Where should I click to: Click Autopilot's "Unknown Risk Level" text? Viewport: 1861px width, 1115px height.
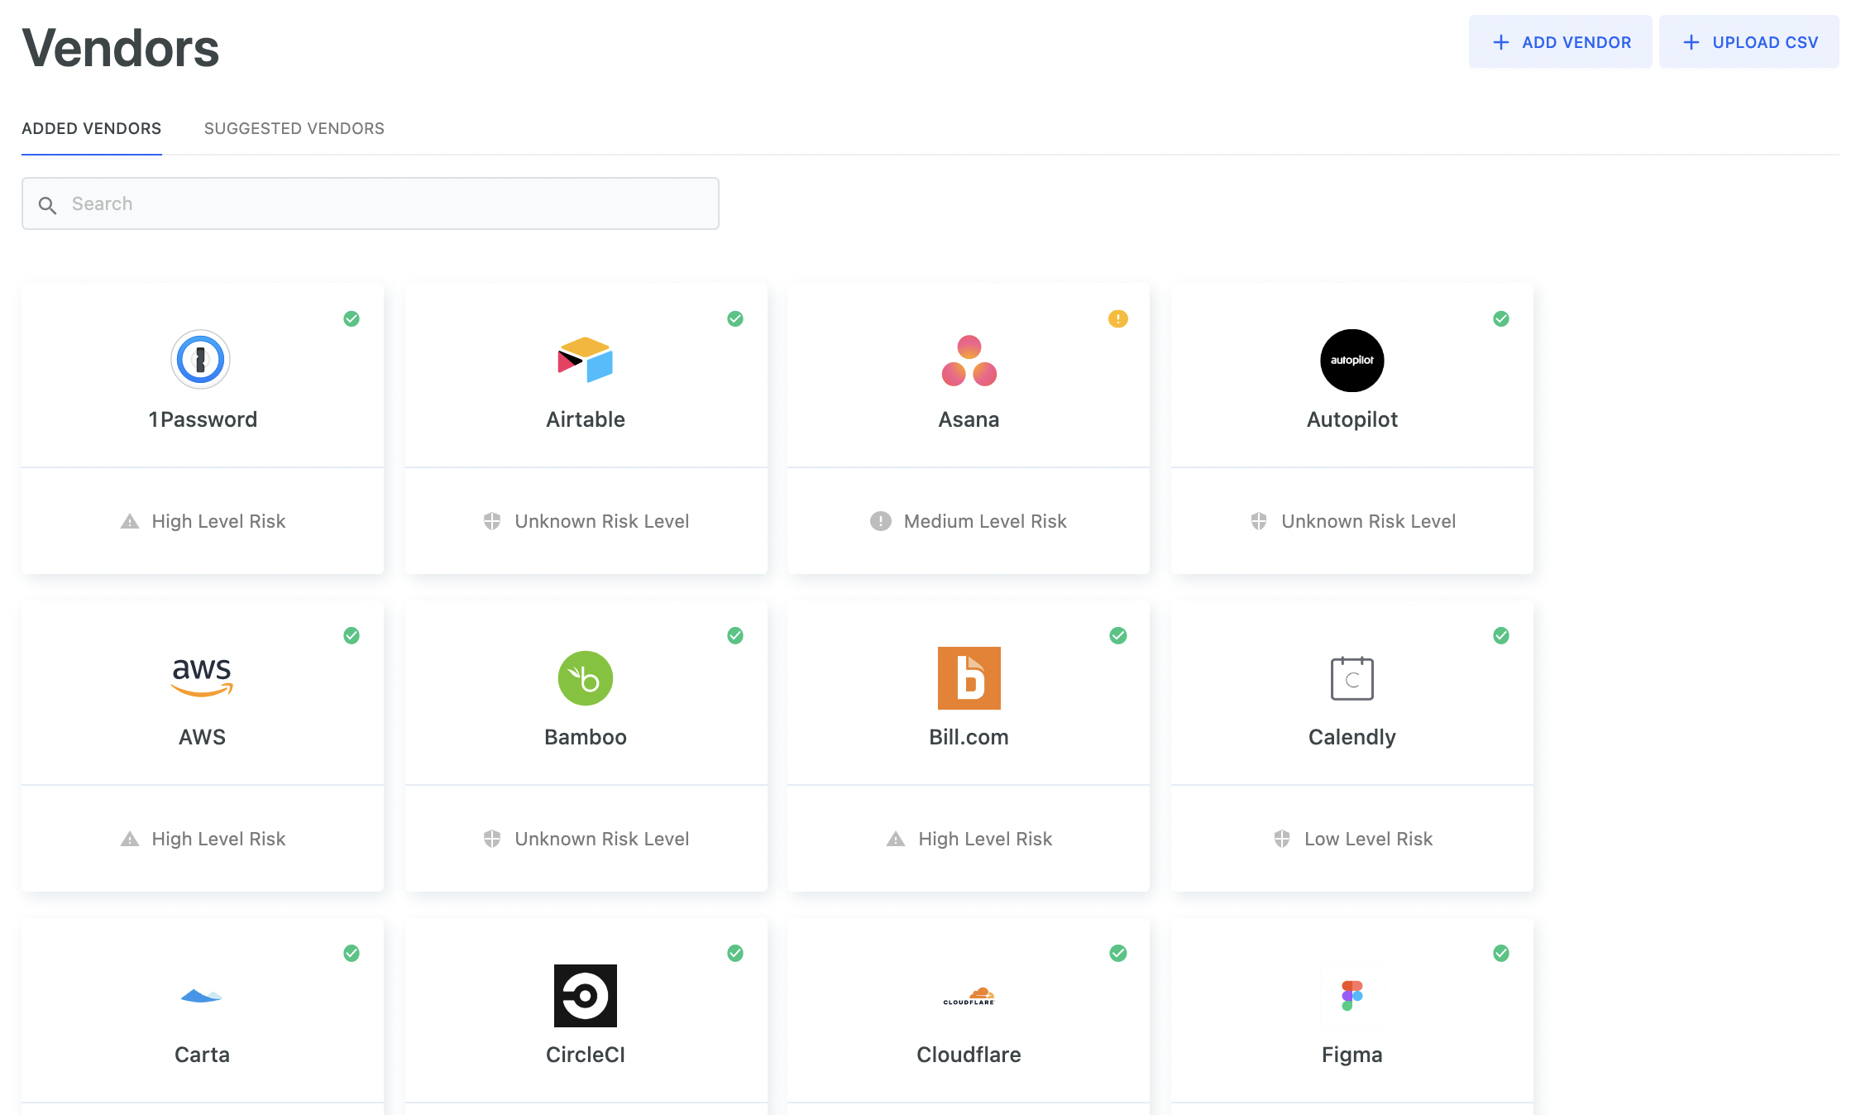pos(1369,521)
